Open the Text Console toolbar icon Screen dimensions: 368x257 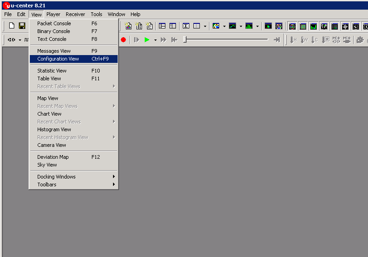pyautogui.click(x=149, y=26)
